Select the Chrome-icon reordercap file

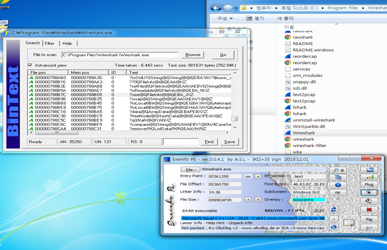point(300,63)
